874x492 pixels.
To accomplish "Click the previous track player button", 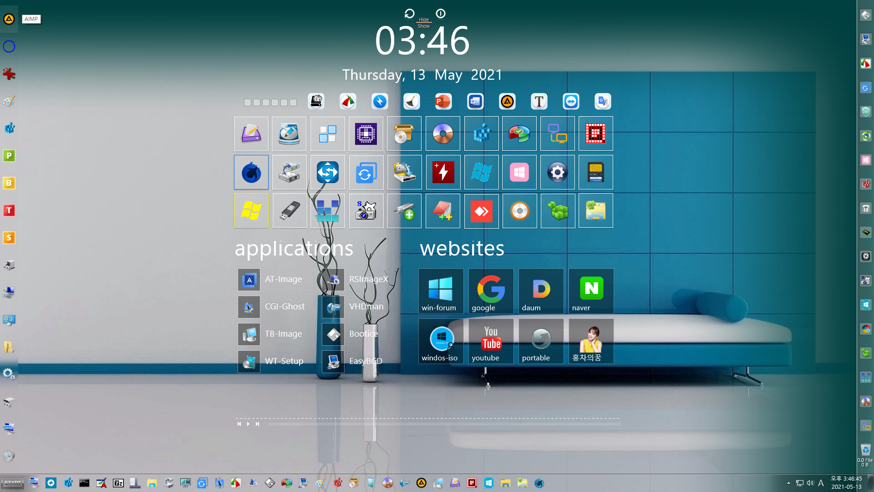I will tap(239, 424).
